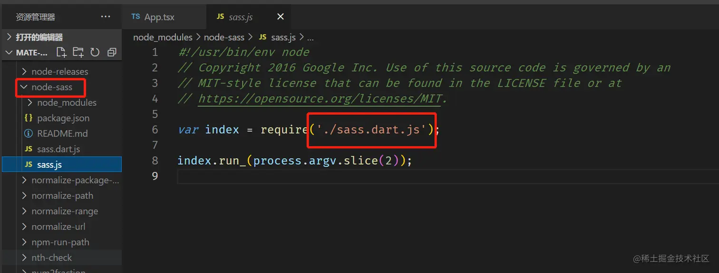719x273 pixels.
Task: Refresh the explorer file tree
Action: (95, 52)
